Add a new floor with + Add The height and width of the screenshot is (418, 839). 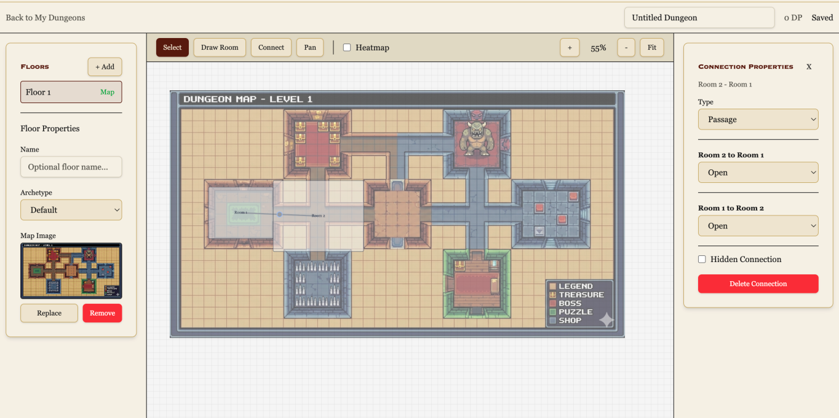105,67
